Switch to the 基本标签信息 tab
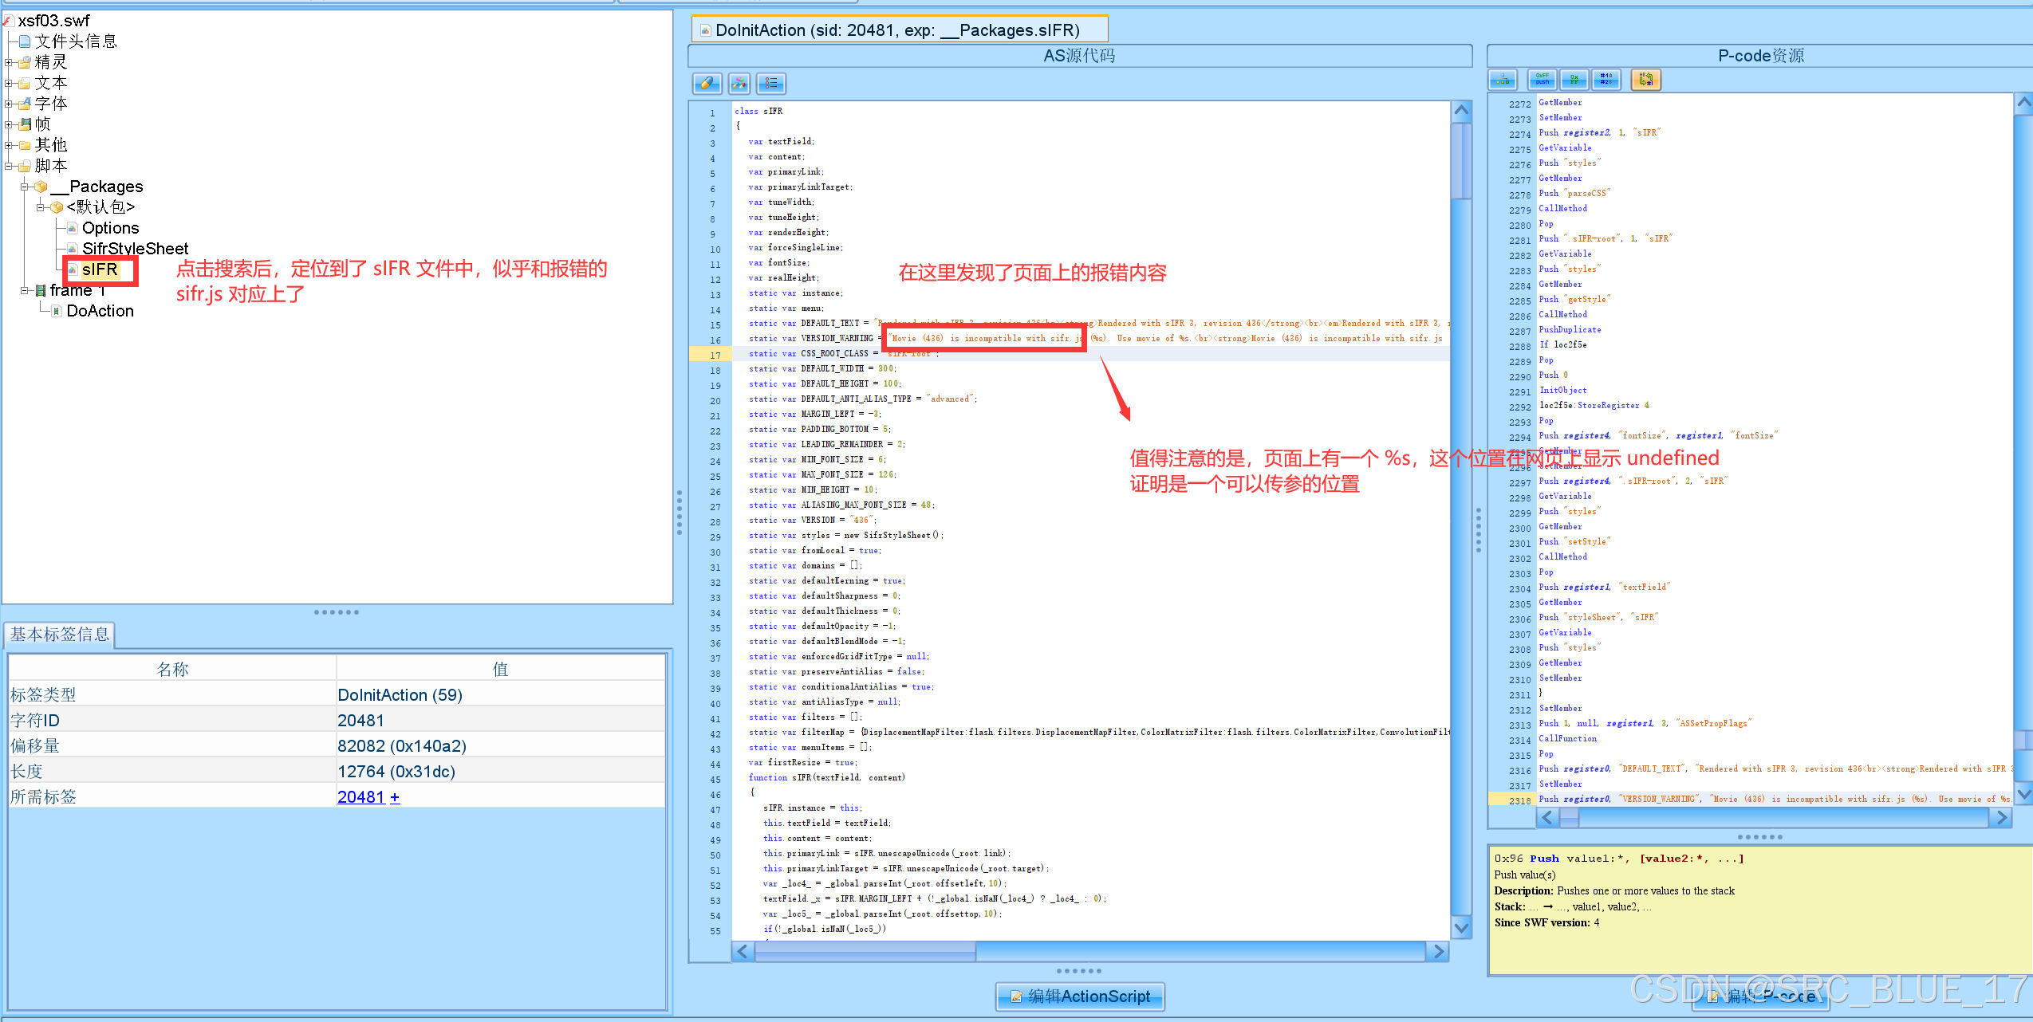2033x1022 pixels. (x=60, y=635)
